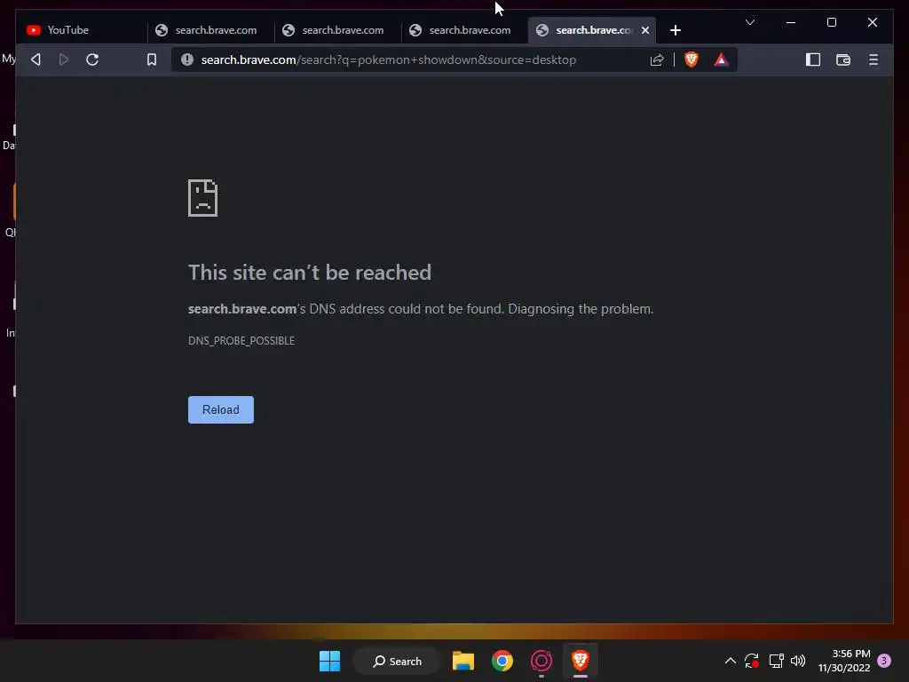909x682 pixels.
Task: Close the Brave browser window
Action: coord(872,22)
